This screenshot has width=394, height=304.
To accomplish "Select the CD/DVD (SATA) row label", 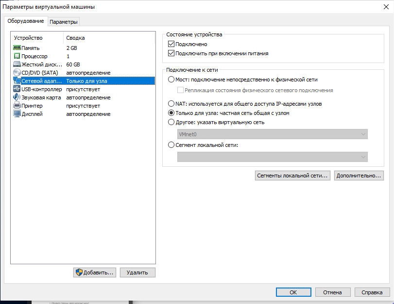I will click(x=40, y=73).
